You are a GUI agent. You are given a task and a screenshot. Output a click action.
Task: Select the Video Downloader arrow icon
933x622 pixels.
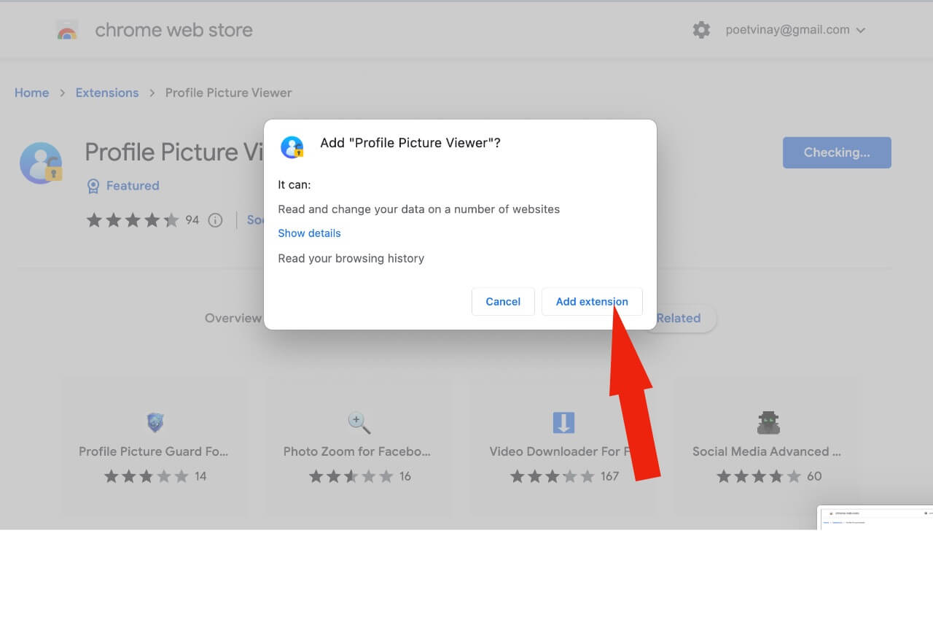(563, 421)
